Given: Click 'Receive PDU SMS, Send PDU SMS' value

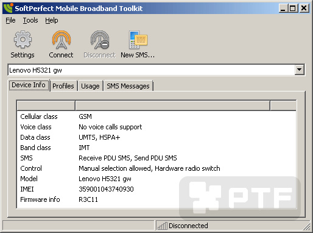Looking at the screenshot, I should tap(128, 158).
